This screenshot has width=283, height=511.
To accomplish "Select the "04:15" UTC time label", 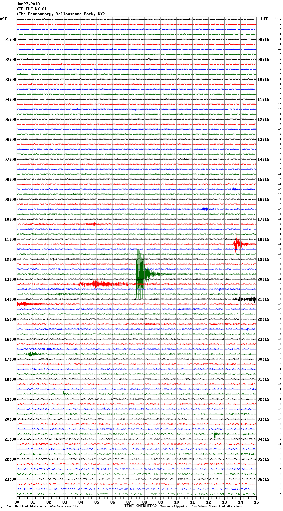I will click(x=263, y=439).
